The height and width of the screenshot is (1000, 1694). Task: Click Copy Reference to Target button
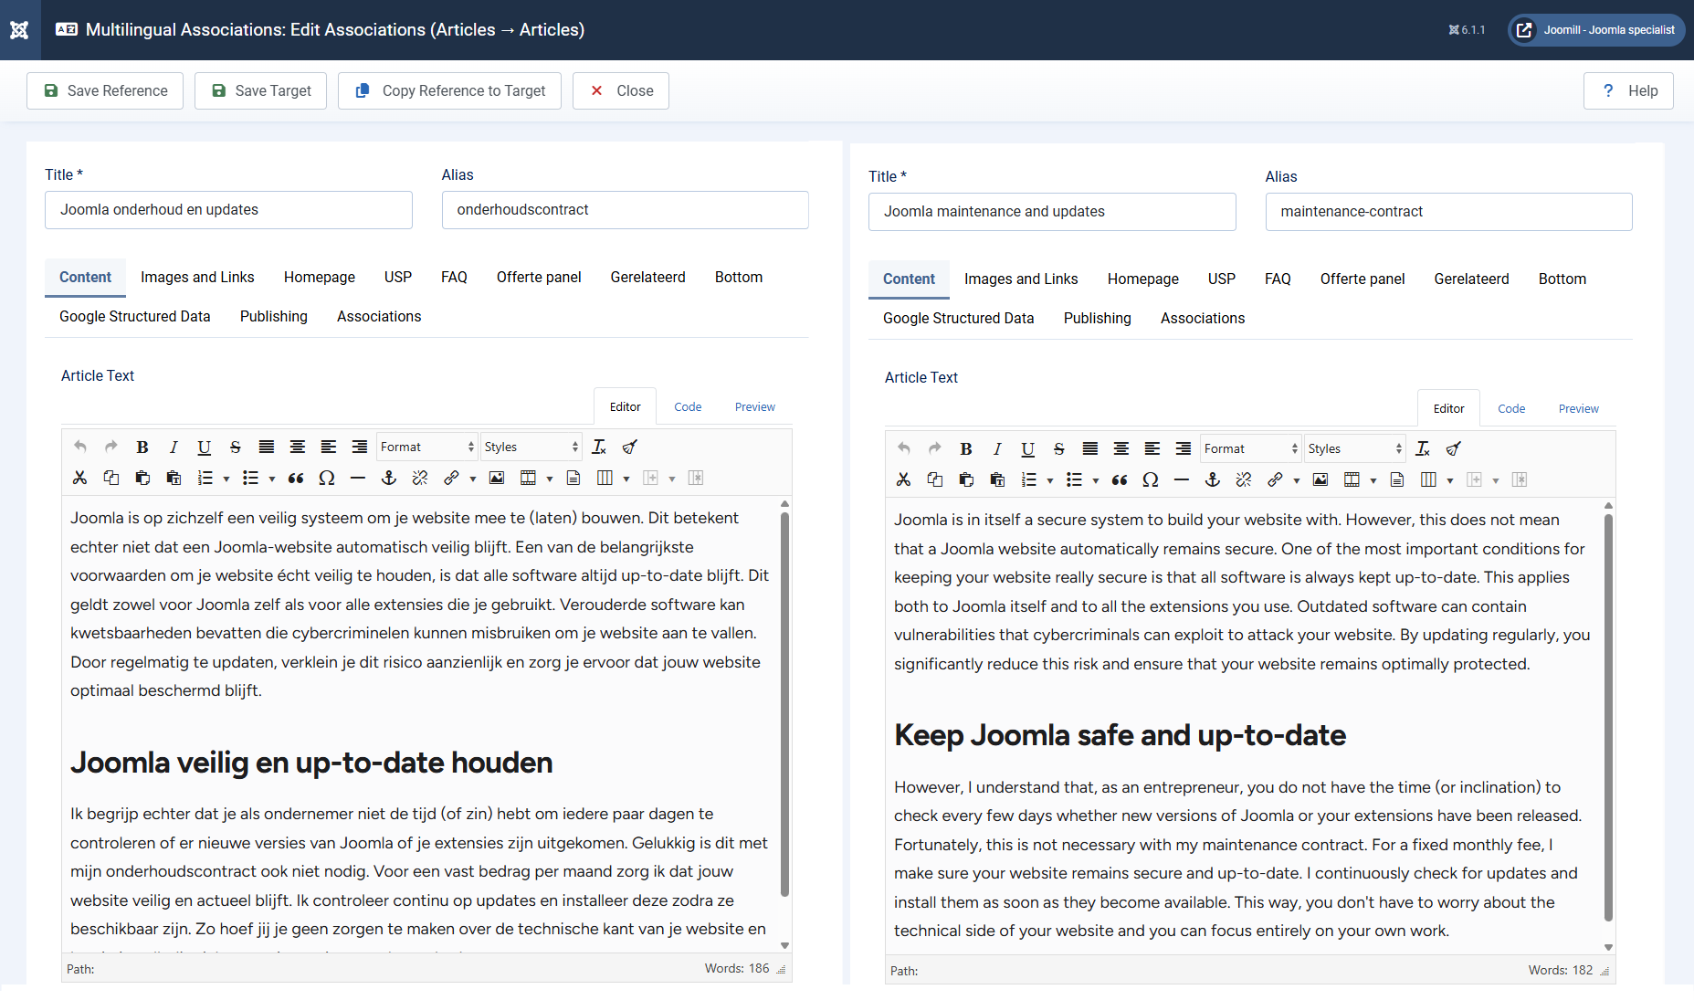(449, 90)
